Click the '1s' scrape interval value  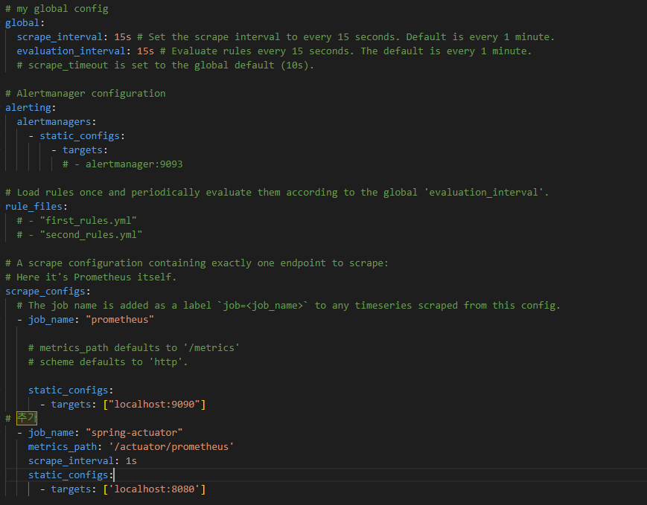pyautogui.click(x=131, y=461)
